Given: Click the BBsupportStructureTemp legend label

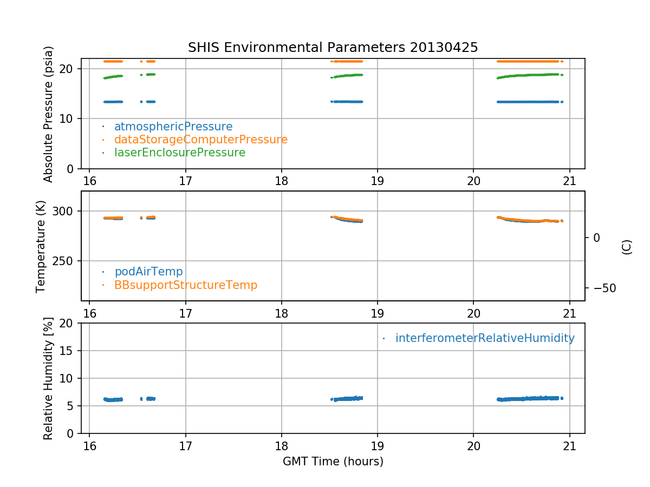Looking at the screenshot, I should pyautogui.click(x=186, y=285).
